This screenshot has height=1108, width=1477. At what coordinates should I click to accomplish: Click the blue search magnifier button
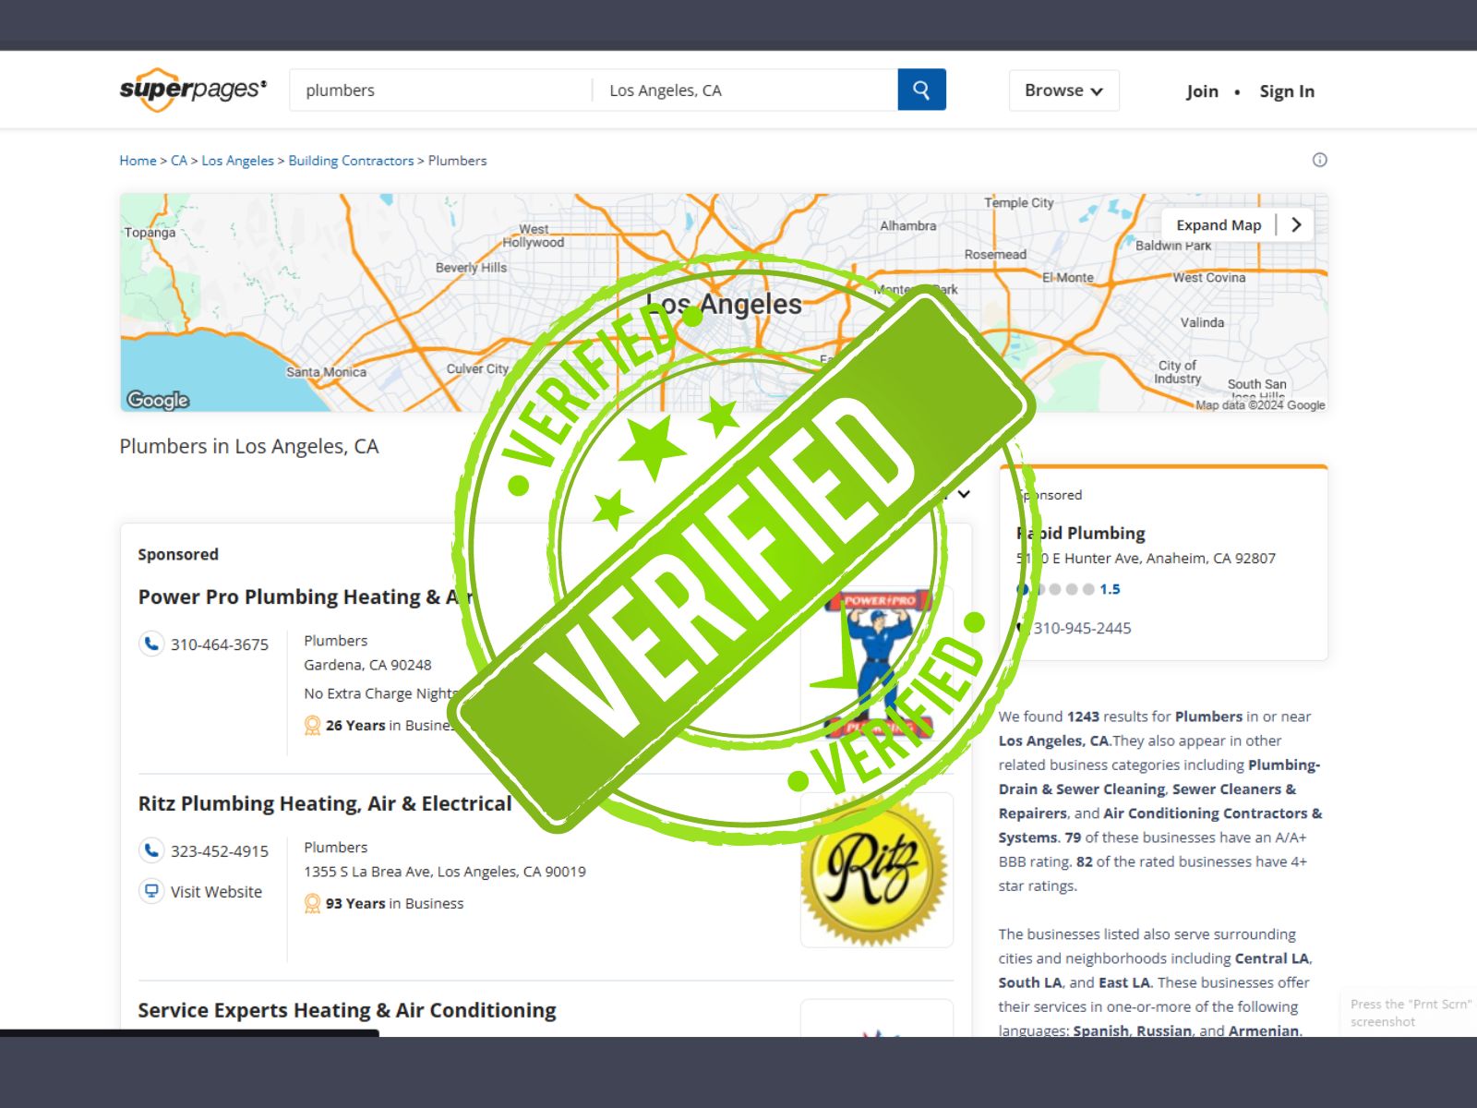(x=921, y=90)
